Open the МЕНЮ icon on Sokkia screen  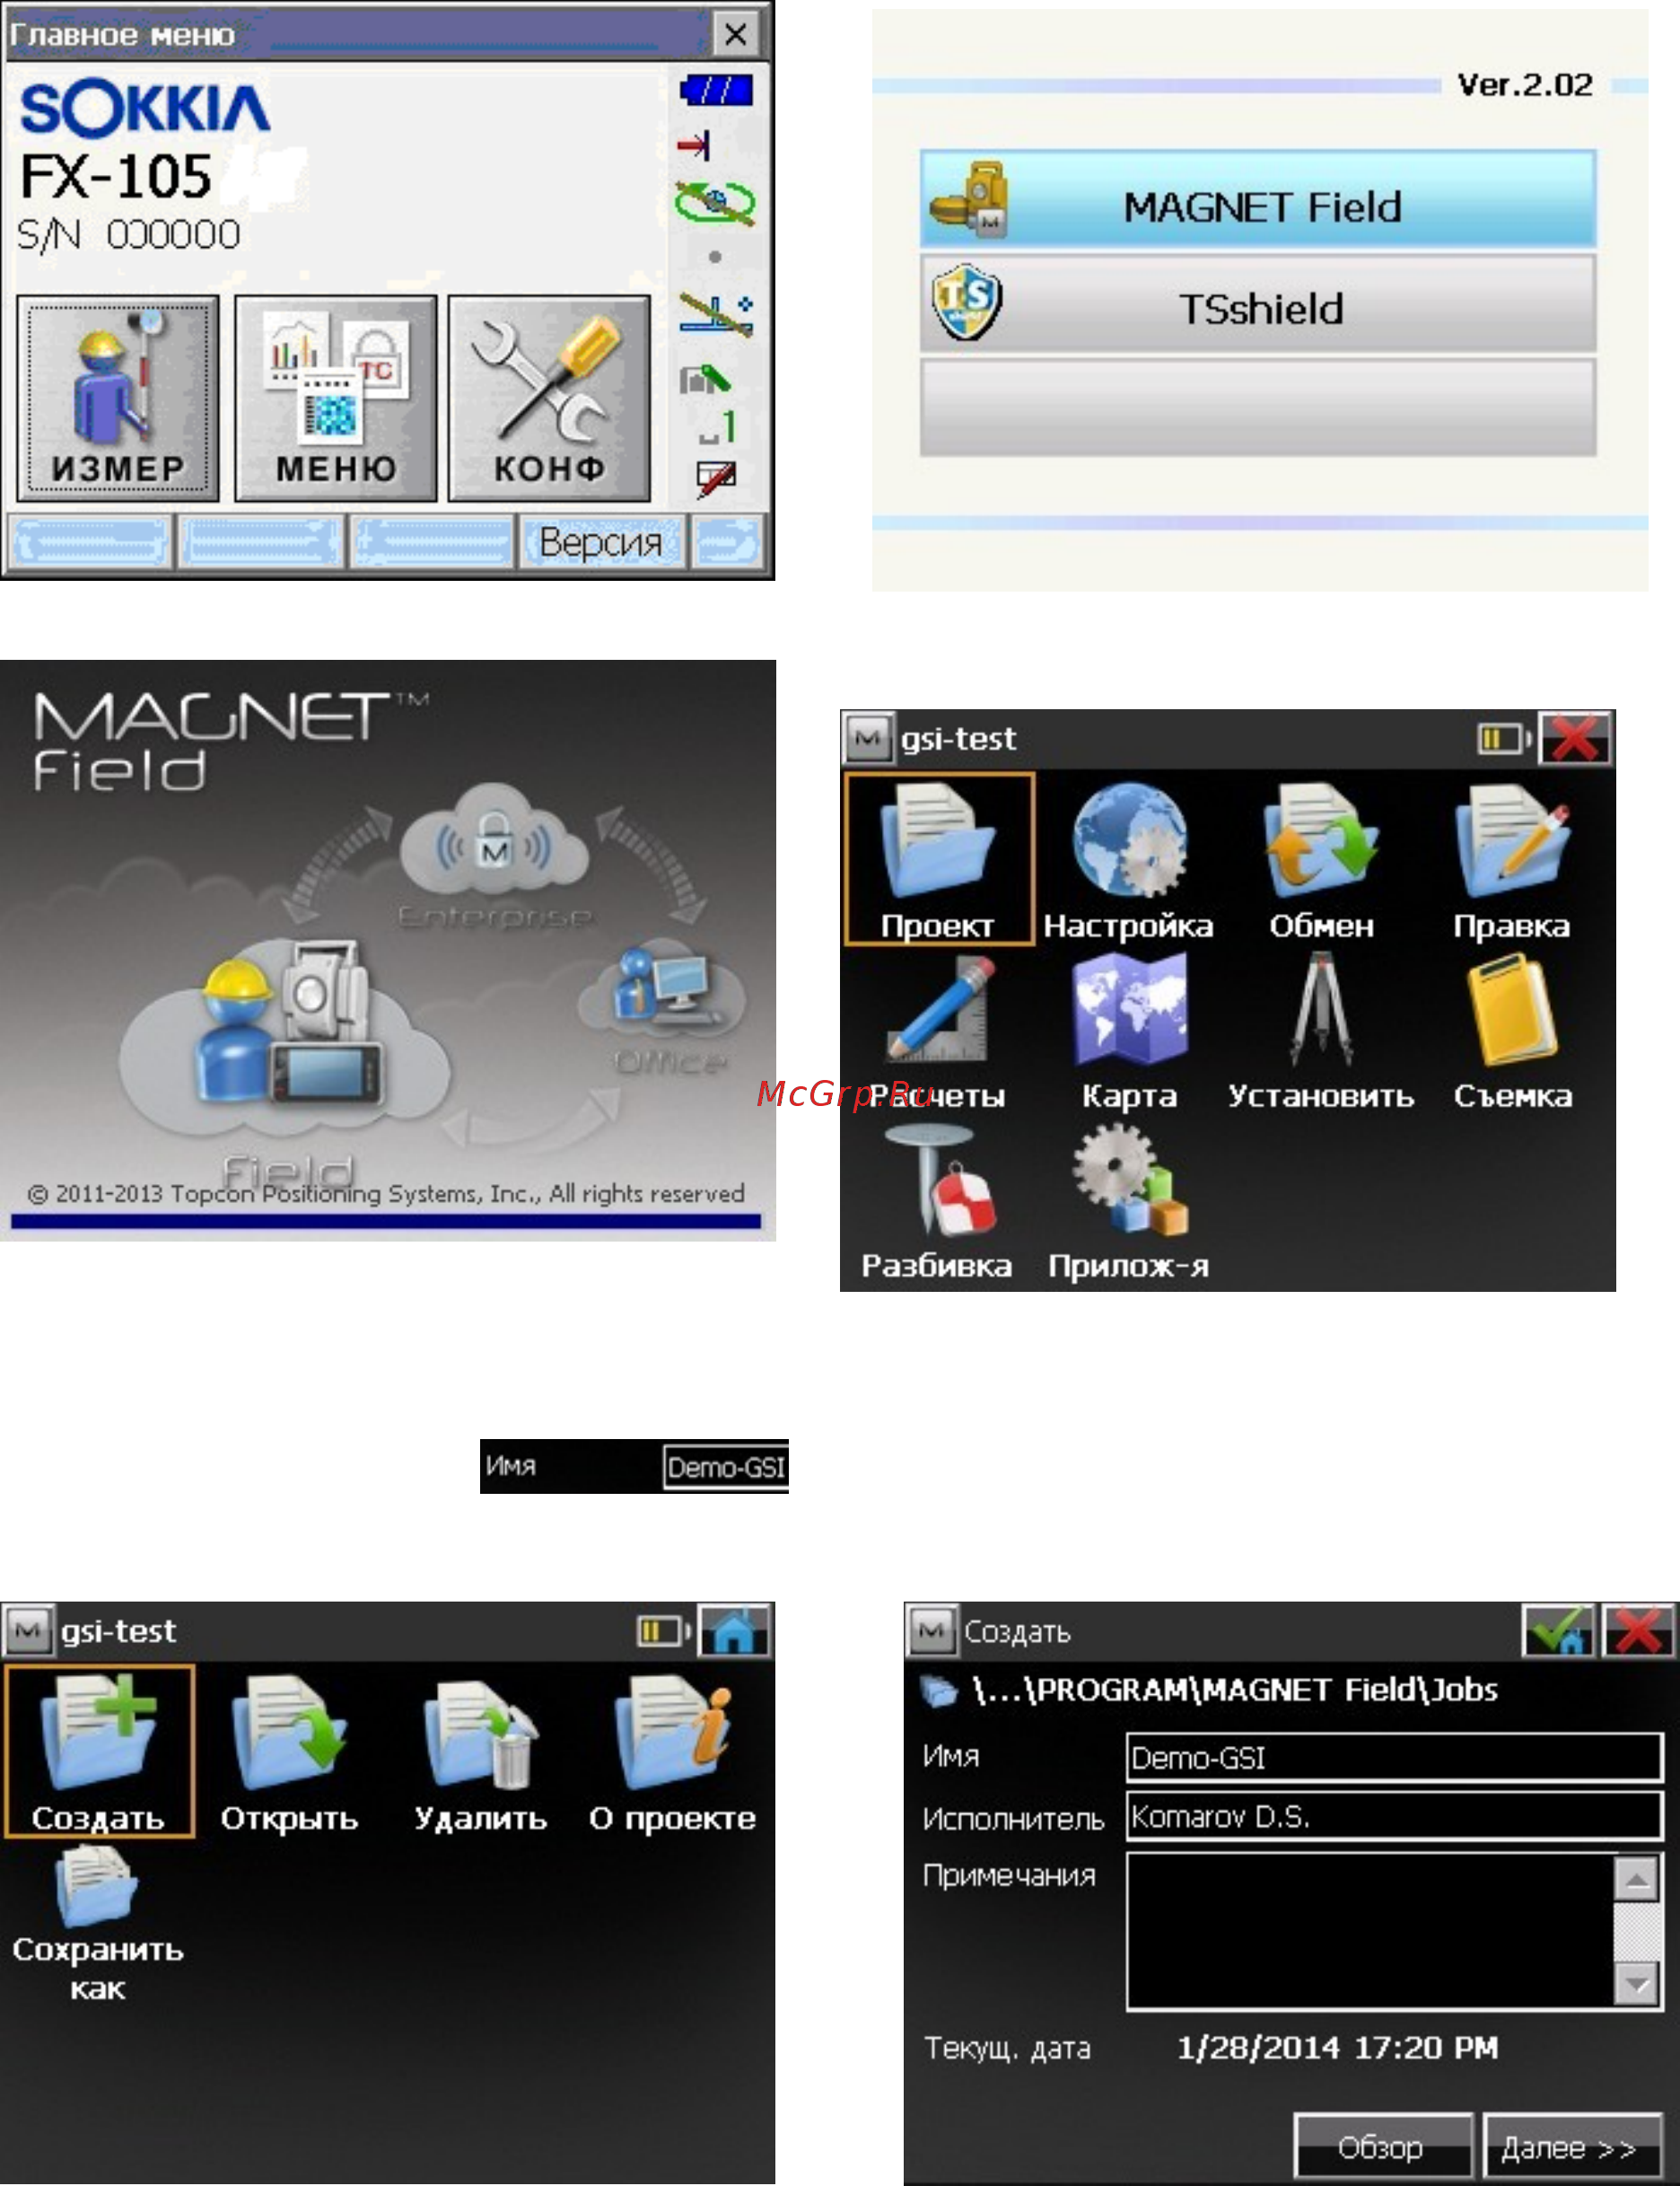click(335, 399)
